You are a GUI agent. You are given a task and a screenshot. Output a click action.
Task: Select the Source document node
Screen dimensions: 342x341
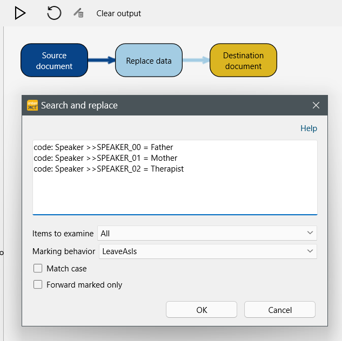click(55, 60)
